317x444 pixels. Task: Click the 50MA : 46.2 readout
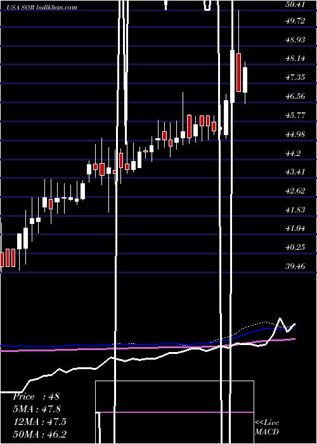point(39,434)
